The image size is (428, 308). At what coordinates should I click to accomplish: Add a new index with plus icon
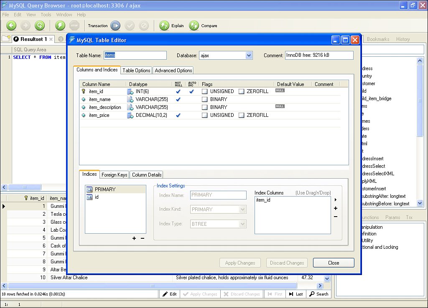click(134, 238)
